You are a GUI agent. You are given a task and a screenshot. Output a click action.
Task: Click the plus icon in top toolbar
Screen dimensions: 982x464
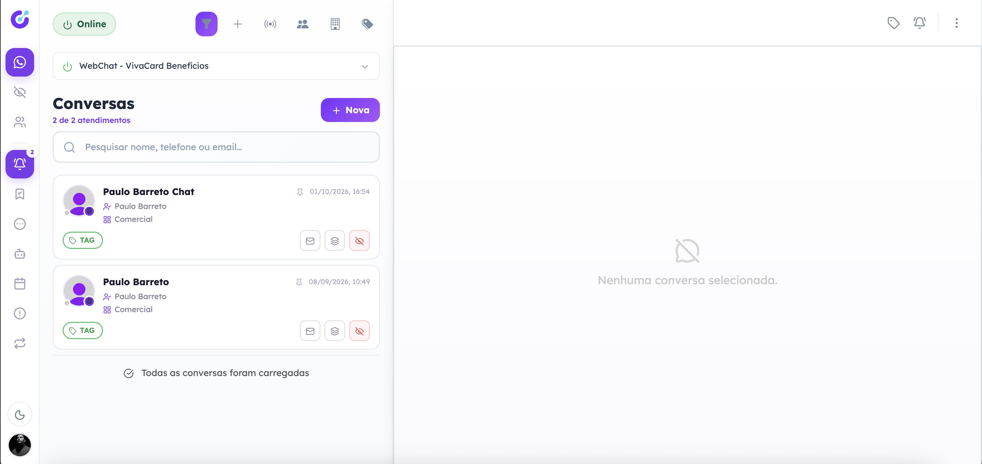(x=237, y=24)
